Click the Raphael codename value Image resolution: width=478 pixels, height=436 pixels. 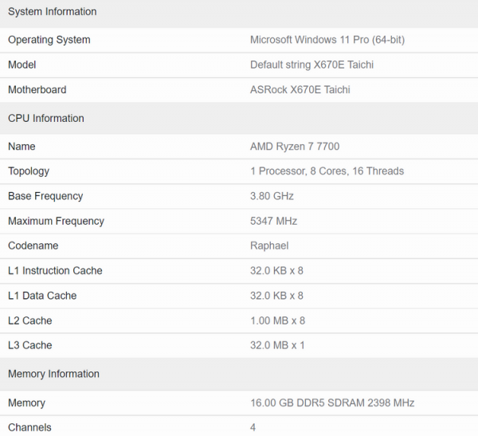click(x=269, y=245)
